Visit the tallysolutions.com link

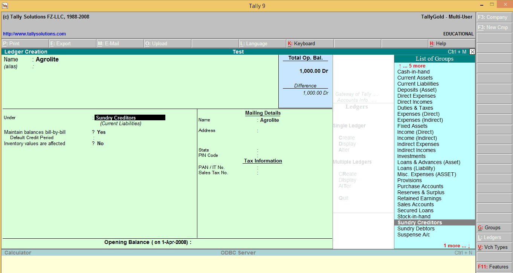[34, 34]
